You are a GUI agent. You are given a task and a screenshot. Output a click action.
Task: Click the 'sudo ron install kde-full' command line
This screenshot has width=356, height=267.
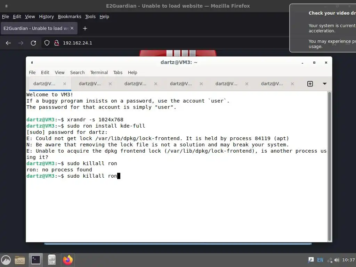(x=86, y=126)
